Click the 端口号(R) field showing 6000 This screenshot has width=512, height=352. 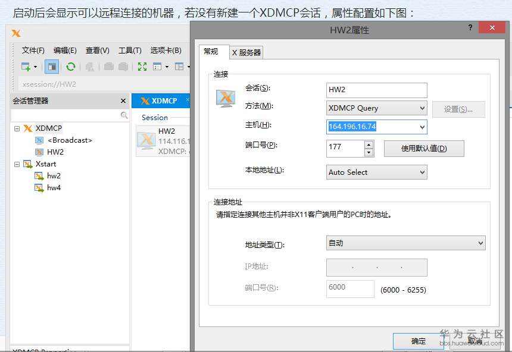pyautogui.click(x=350, y=289)
